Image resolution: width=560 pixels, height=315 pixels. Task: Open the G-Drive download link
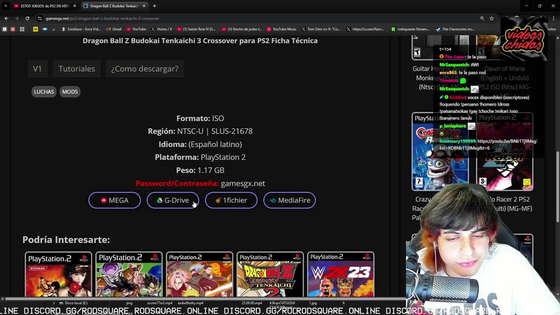click(173, 200)
